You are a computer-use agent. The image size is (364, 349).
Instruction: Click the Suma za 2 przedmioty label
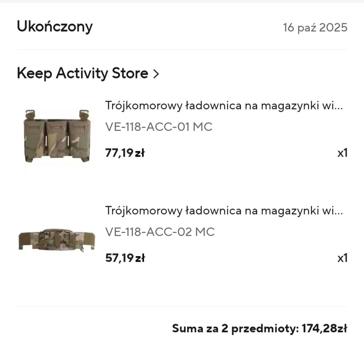[x=235, y=328]
